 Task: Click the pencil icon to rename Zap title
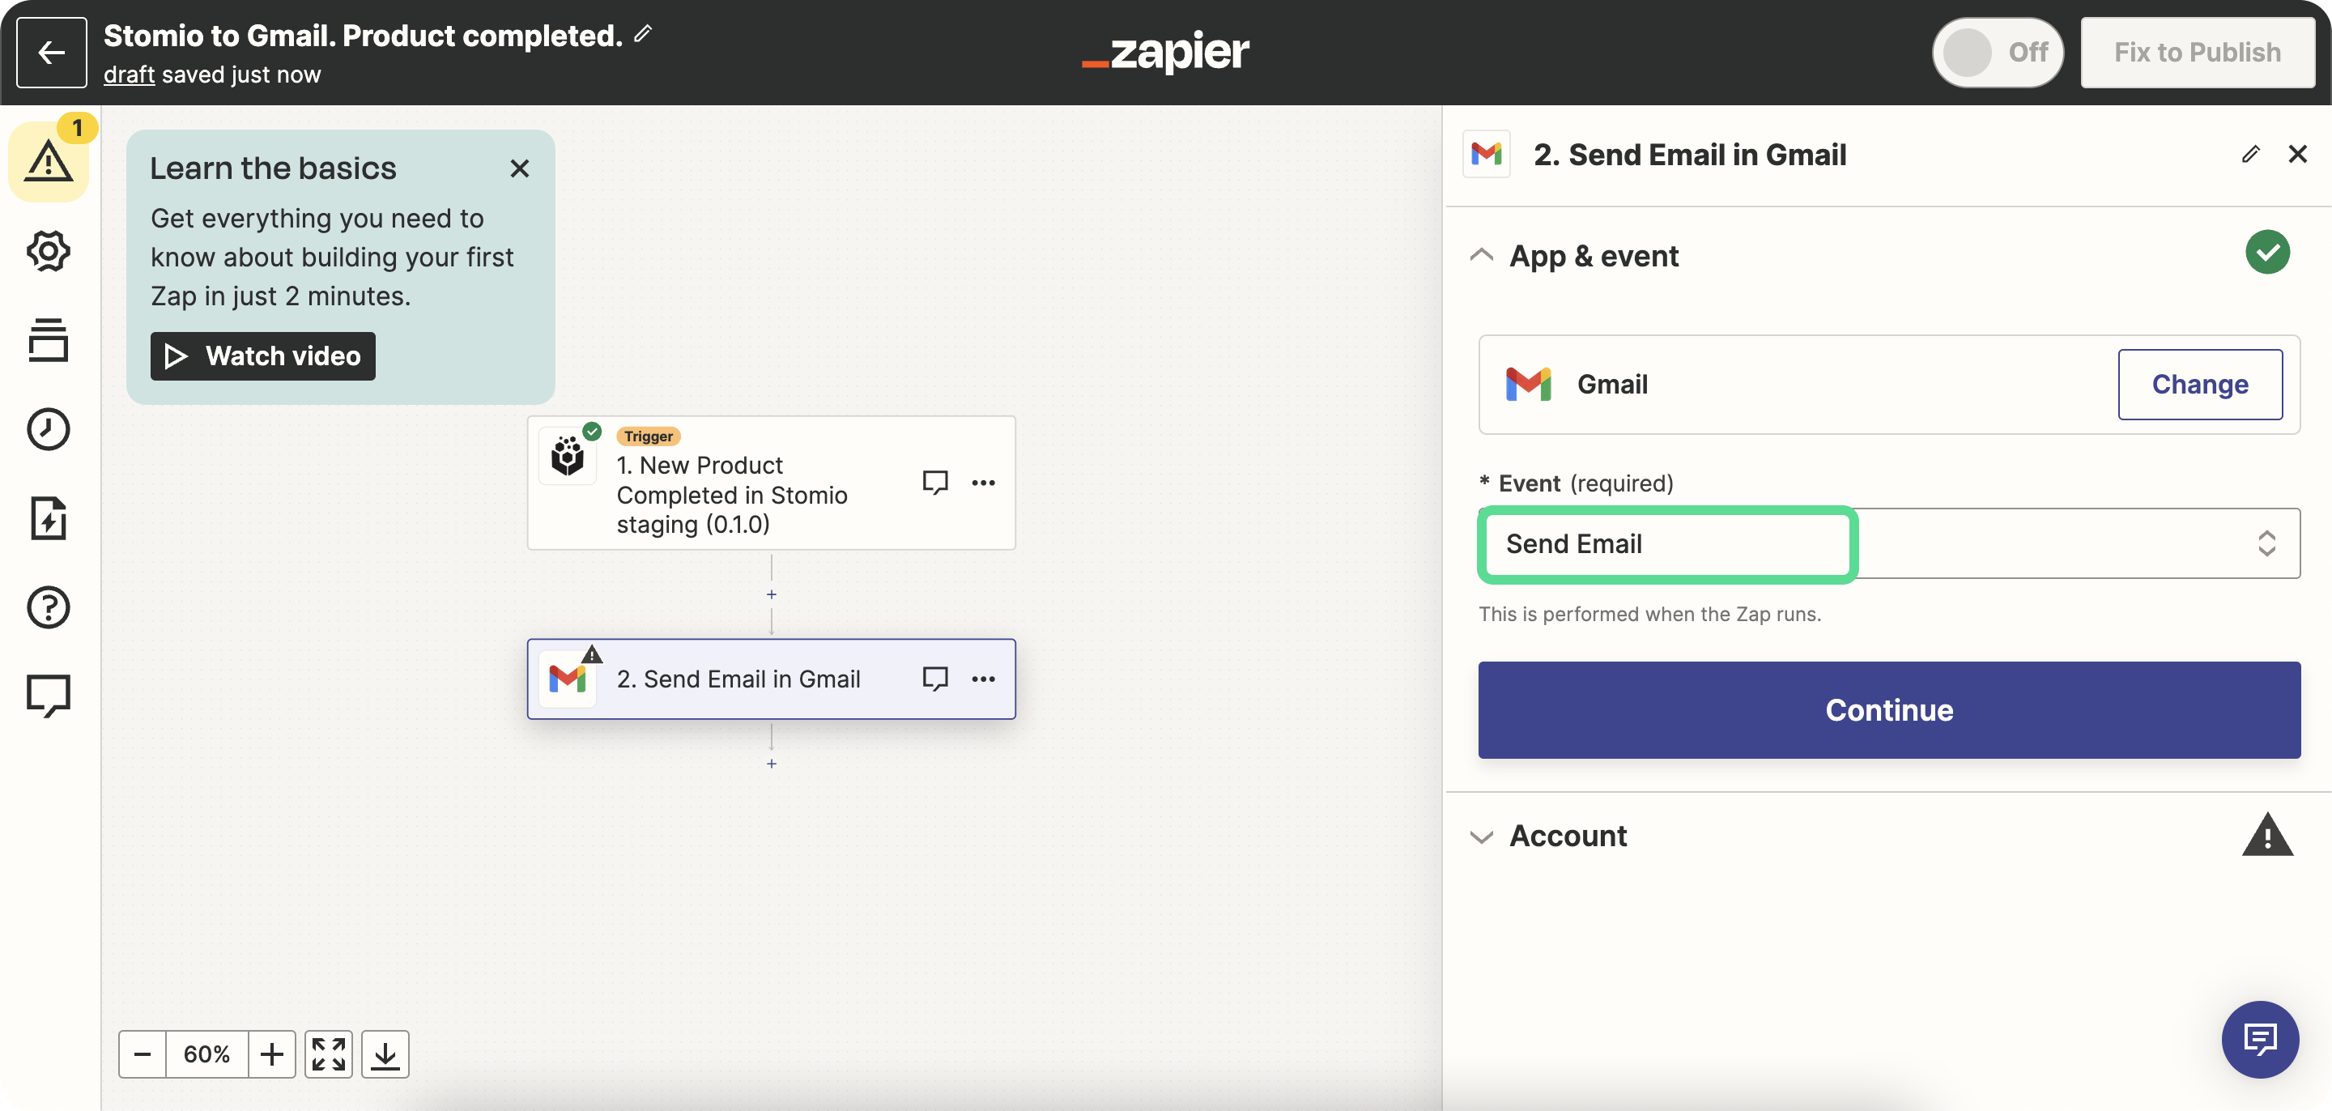(x=643, y=34)
